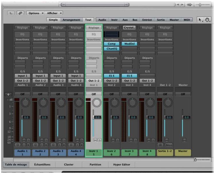Image resolution: width=214 pixels, height=173 pixels.
Task: Open Input 1 selector on Audio 1
Action: pyautogui.click(x=22, y=76)
